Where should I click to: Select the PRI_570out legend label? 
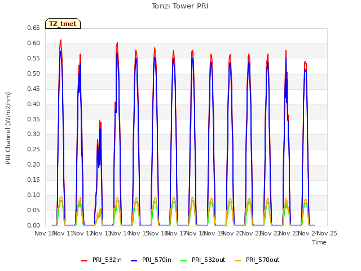(262, 260)
